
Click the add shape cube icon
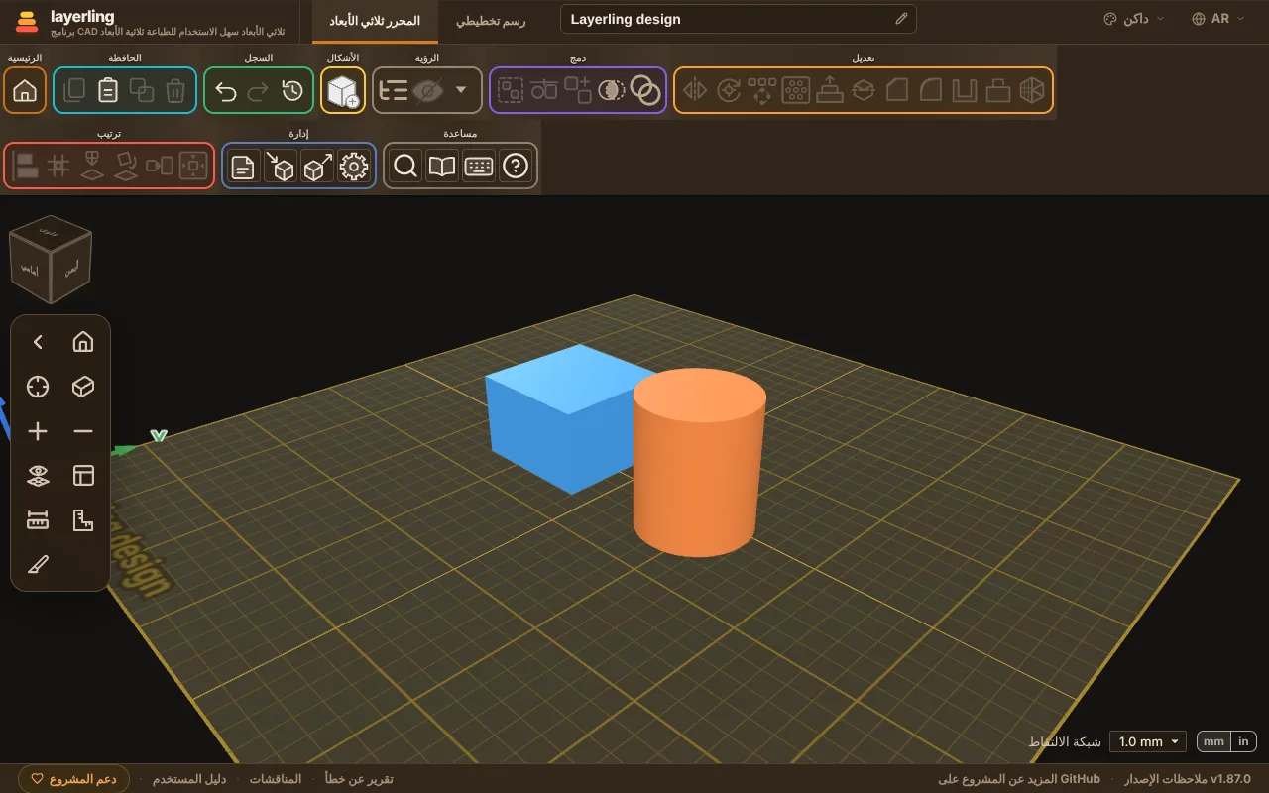click(343, 91)
